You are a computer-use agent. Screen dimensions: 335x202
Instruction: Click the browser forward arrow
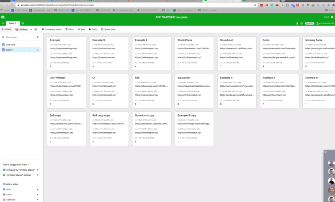7,5
